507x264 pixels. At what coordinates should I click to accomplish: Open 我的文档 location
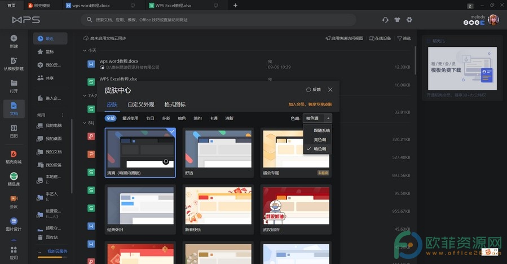pyautogui.click(x=50, y=152)
